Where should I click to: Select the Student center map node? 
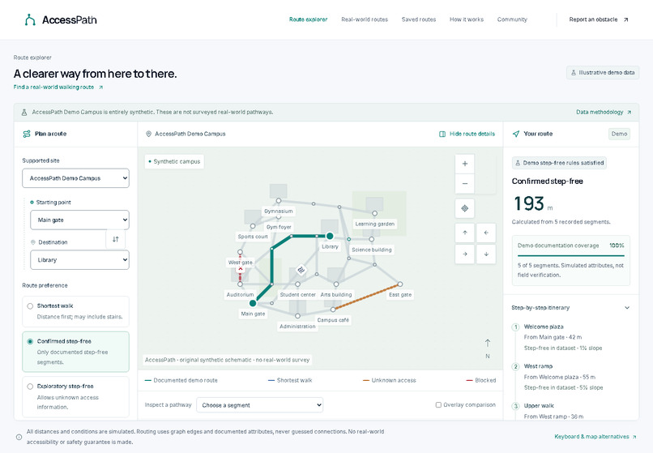point(297,284)
